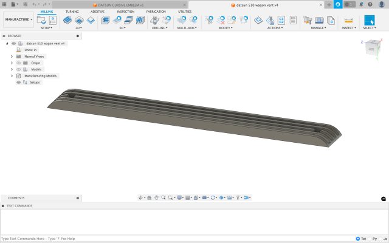Select the Face milling tool
Screen dimensions: 389x243
tap(91, 20)
